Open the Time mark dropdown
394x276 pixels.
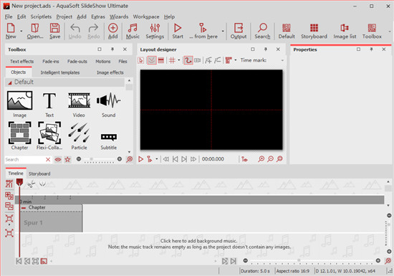pyautogui.click(x=282, y=60)
